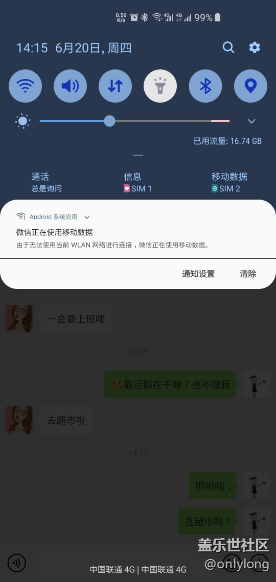The height and width of the screenshot is (582, 276).
Task: Open 移动数据 SIM 2 option
Action: point(229,182)
